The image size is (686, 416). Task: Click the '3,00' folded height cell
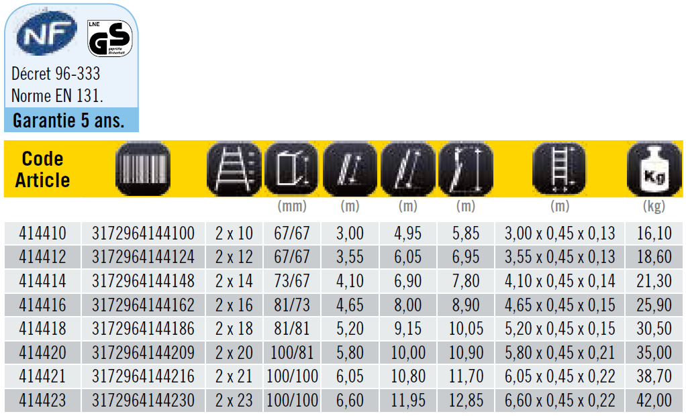(350, 233)
